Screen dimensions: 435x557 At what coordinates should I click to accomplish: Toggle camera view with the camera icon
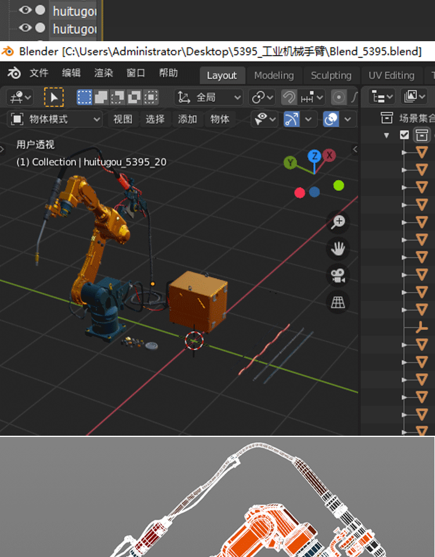tap(338, 276)
